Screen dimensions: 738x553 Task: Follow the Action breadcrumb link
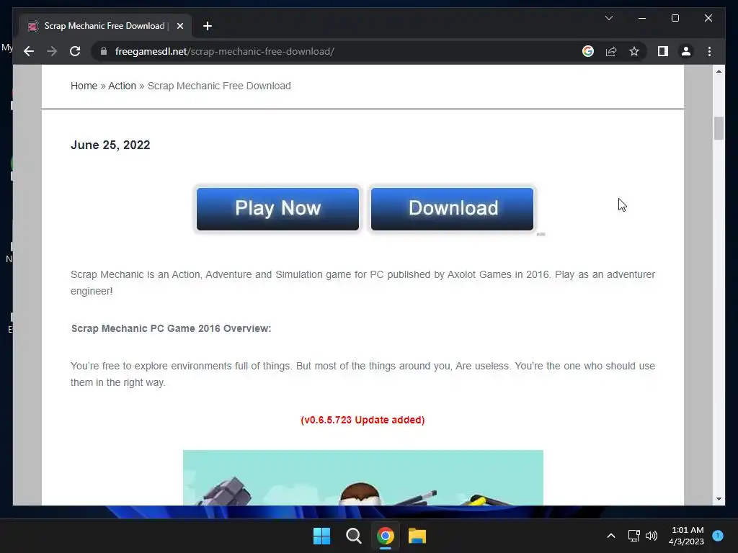point(122,86)
